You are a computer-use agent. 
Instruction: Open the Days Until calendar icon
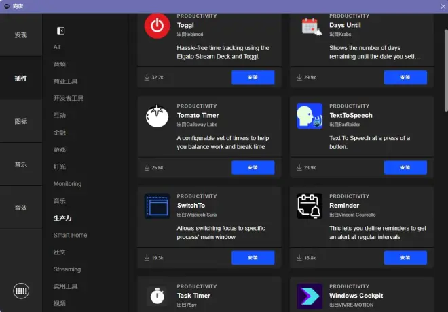pyautogui.click(x=311, y=26)
